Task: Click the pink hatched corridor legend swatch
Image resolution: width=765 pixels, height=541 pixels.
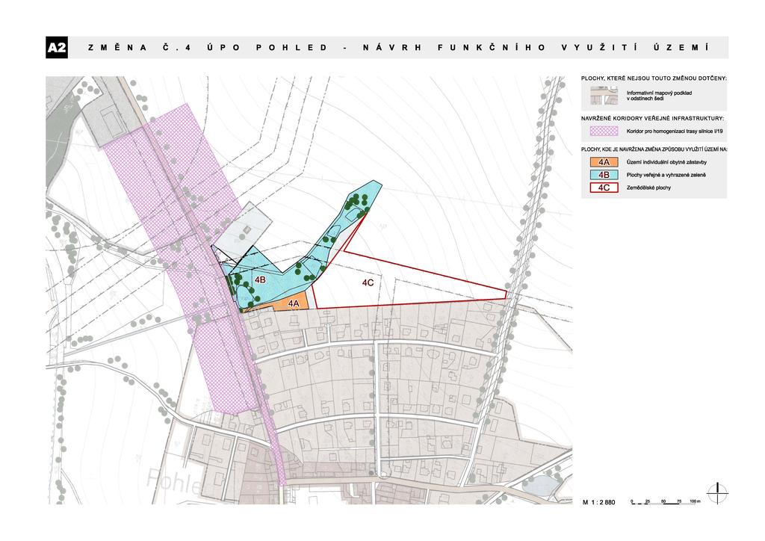Action: (x=604, y=132)
